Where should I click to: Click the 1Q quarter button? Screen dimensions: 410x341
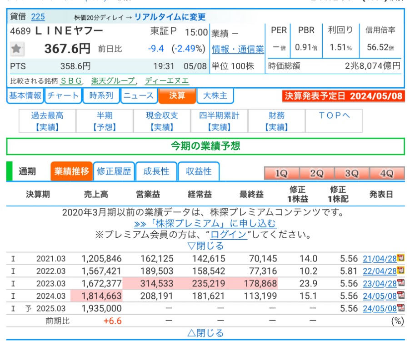(x=282, y=173)
